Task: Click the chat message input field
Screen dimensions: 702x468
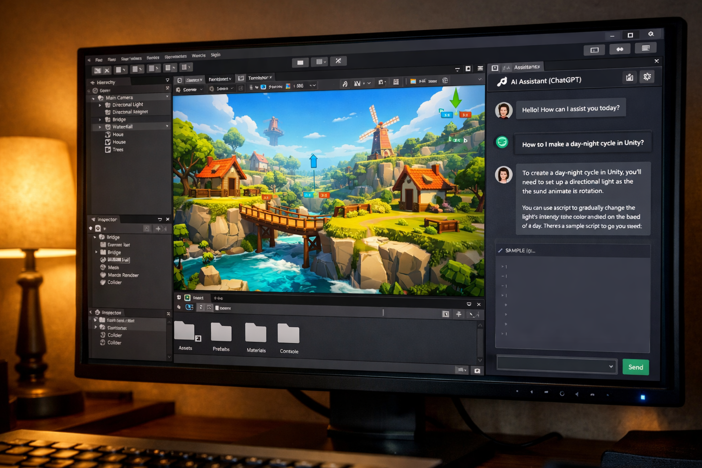Action: [557, 366]
